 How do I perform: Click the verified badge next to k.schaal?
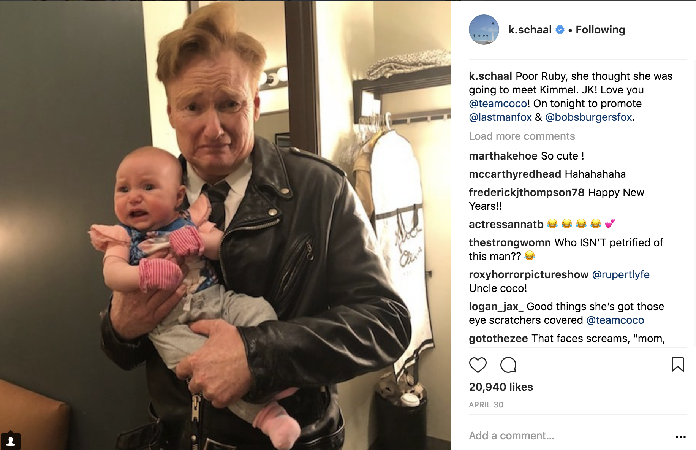(560, 30)
